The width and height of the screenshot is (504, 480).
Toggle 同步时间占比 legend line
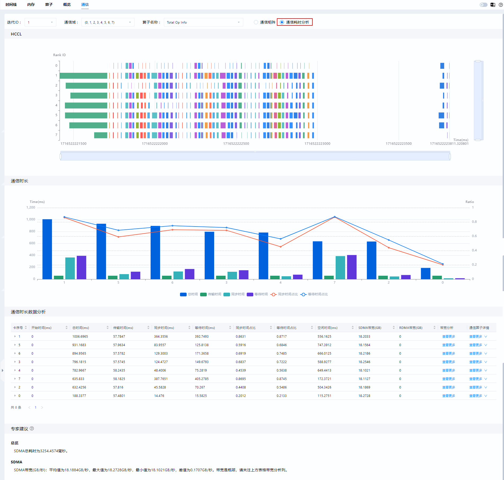(x=284, y=294)
